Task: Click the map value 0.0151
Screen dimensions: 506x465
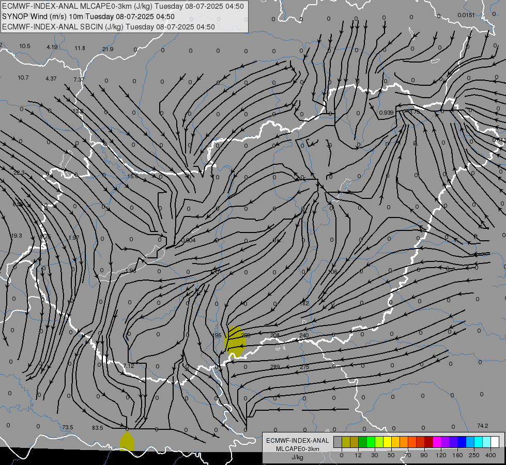Action: click(x=466, y=15)
